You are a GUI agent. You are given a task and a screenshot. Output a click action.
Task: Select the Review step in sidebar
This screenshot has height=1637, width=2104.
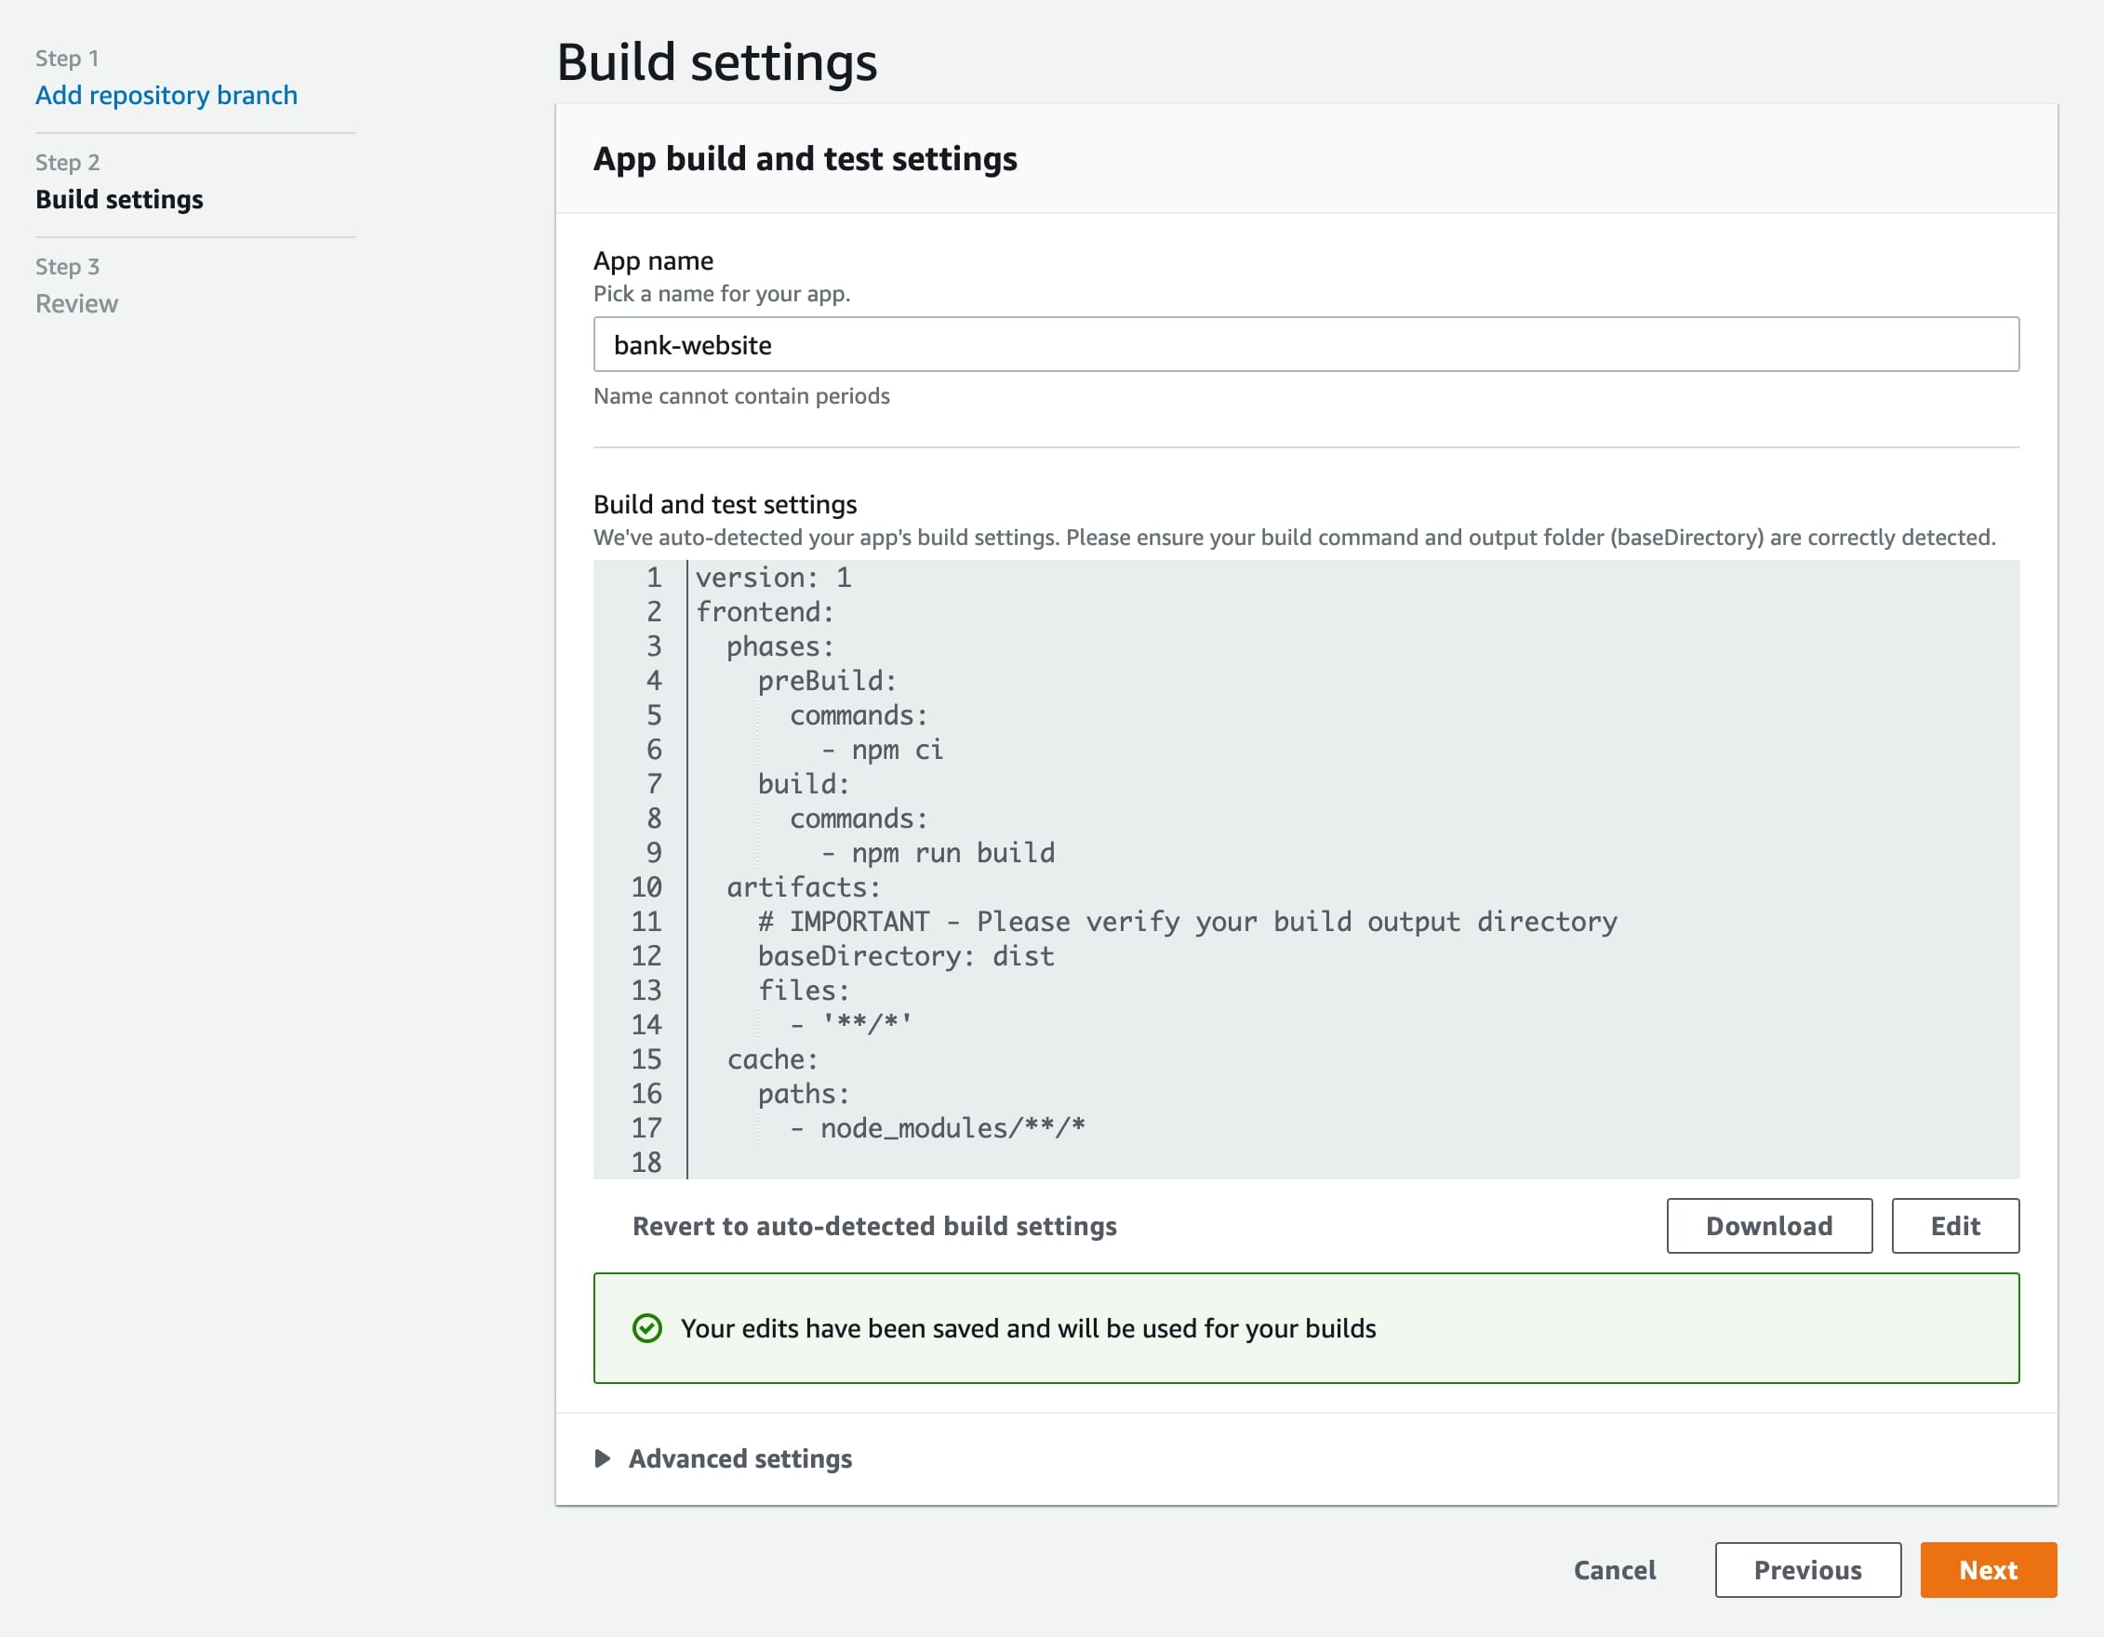click(x=77, y=303)
